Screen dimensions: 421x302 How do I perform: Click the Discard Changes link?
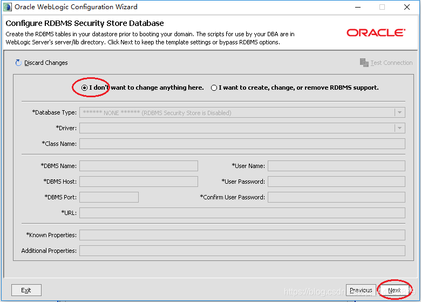(x=46, y=63)
